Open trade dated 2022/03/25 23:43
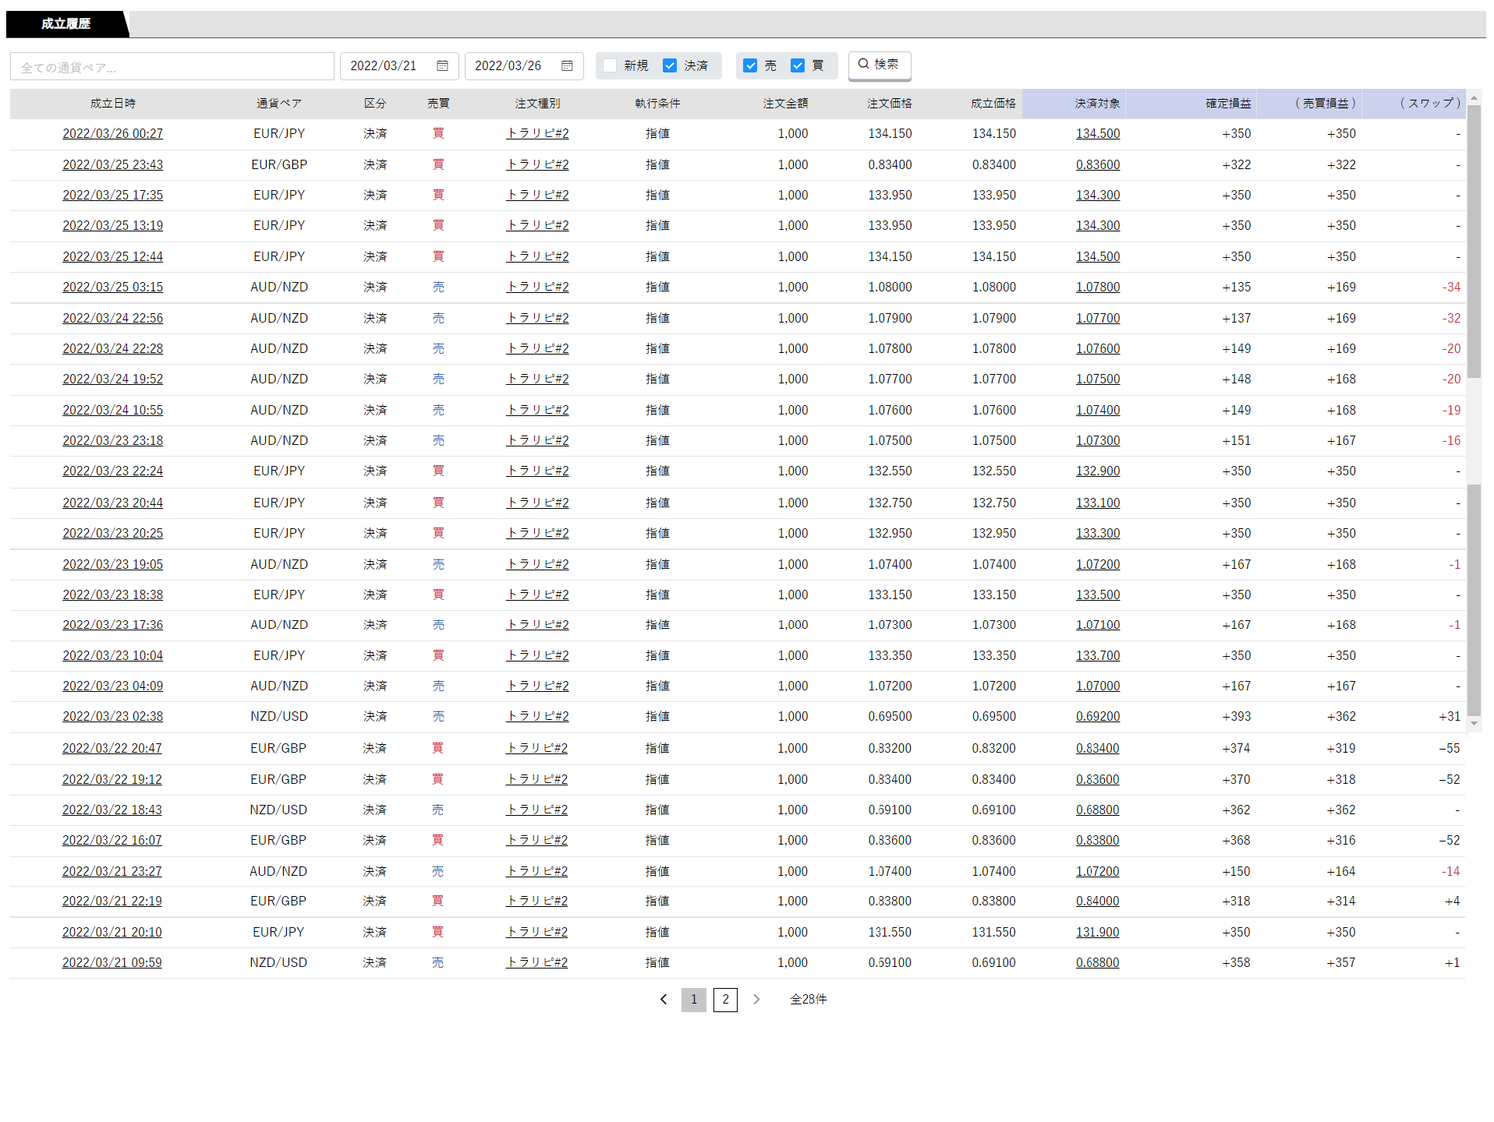 pyautogui.click(x=113, y=165)
